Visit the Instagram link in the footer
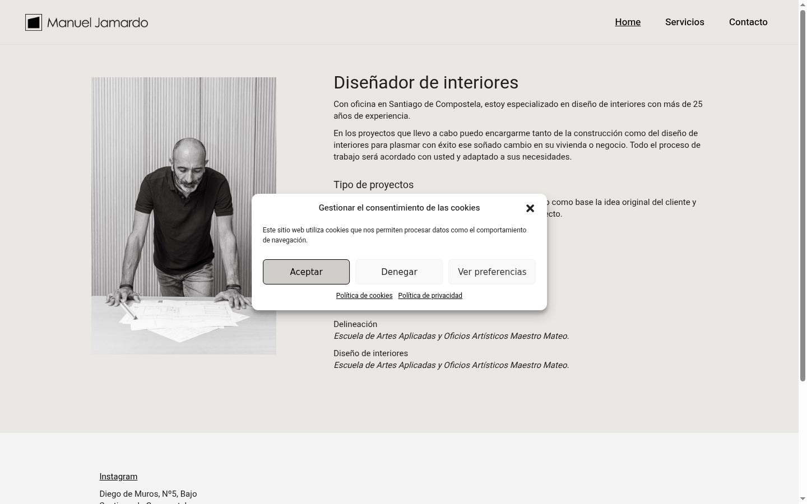Image resolution: width=807 pixels, height=504 pixels. click(118, 477)
